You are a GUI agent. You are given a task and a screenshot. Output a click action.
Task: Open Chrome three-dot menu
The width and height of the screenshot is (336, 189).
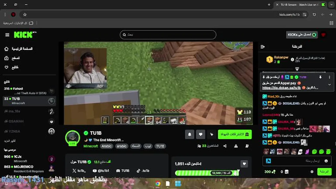click(5, 15)
